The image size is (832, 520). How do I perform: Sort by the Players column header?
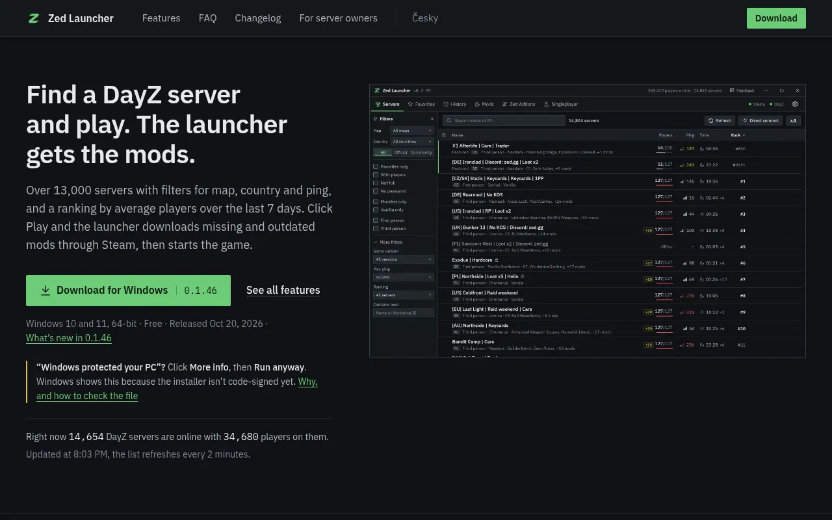(x=666, y=135)
